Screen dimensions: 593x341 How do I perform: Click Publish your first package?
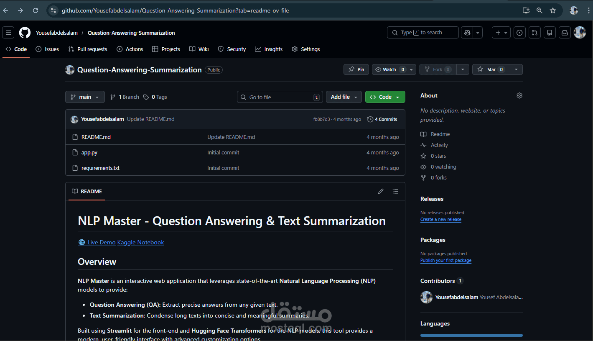coord(446,260)
